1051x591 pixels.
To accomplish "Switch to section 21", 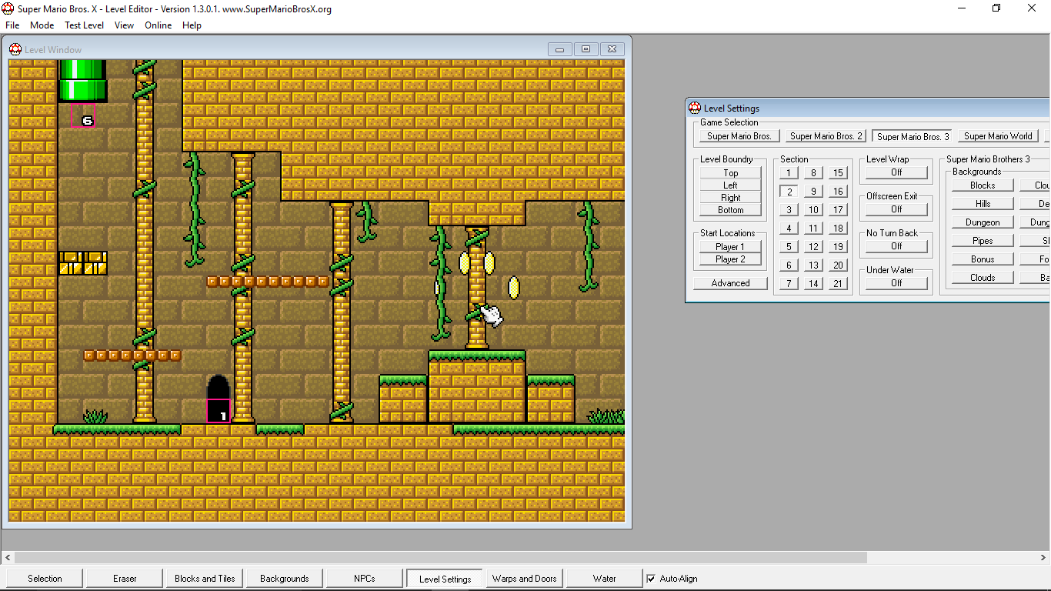I will point(838,284).
